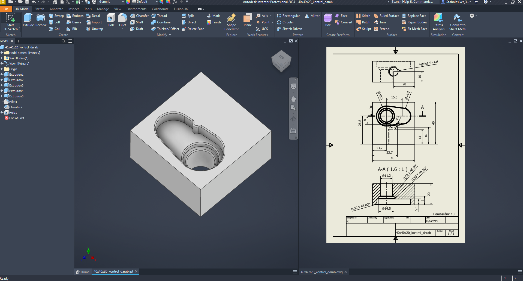Convert to Sheet Metal

(x=458, y=22)
